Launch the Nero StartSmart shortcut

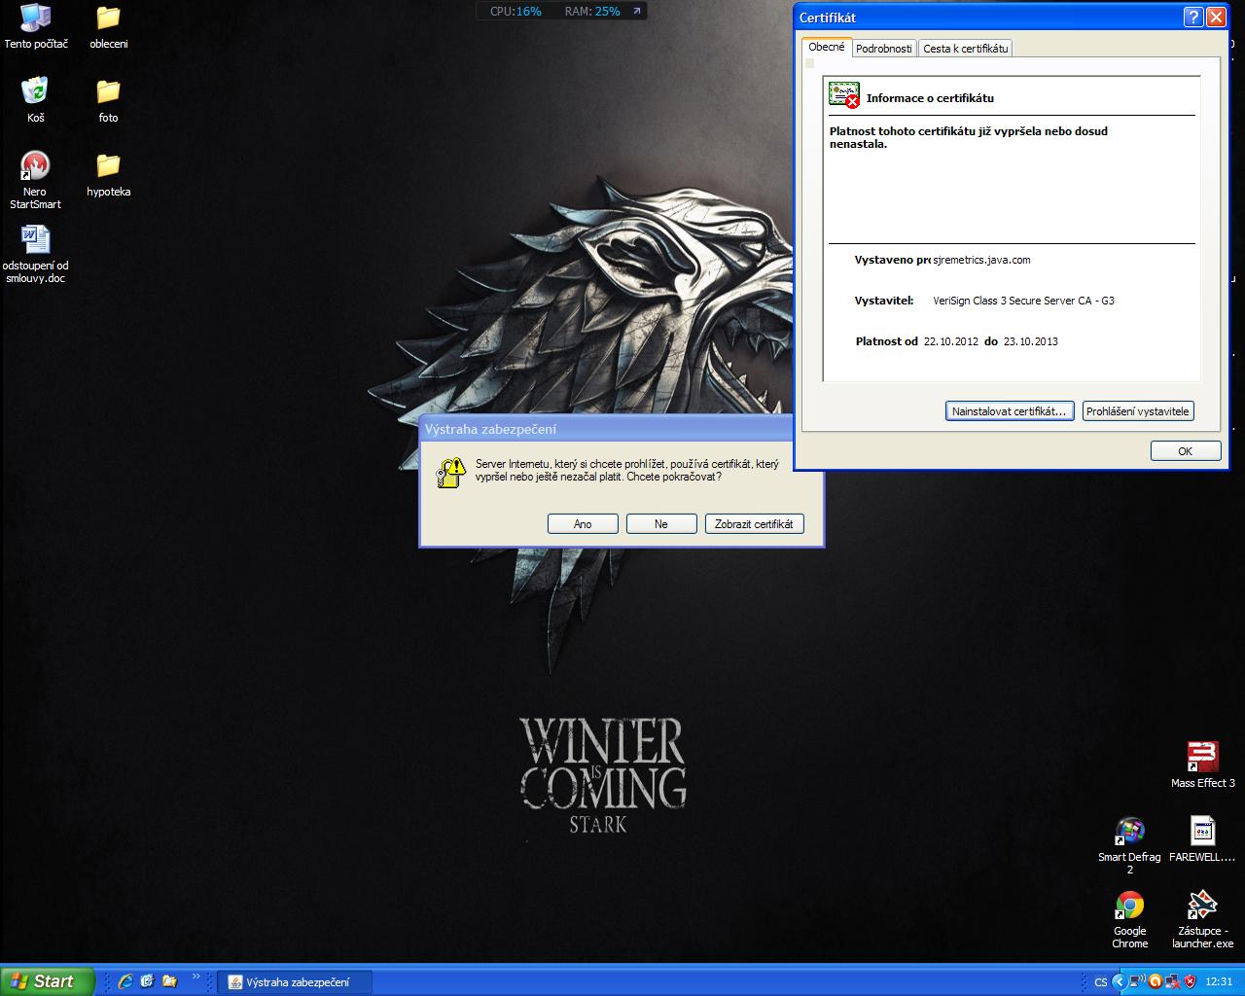pyautogui.click(x=36, y=180)
